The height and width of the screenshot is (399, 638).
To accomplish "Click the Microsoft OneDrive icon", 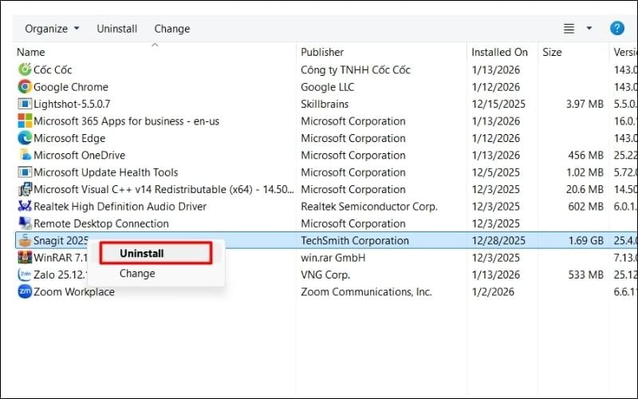I will pyautogui.click(x=25, y=155).
